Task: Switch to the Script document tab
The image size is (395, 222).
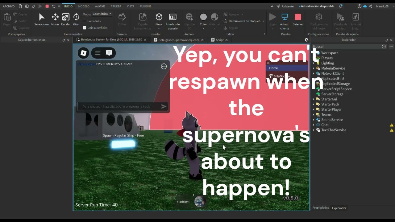Action: 219,40
